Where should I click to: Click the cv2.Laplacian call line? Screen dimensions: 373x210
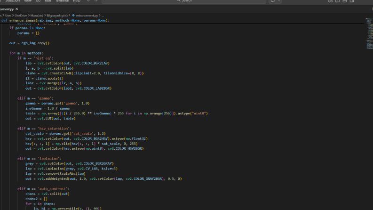pyautogui.click(x=71, y=169)
